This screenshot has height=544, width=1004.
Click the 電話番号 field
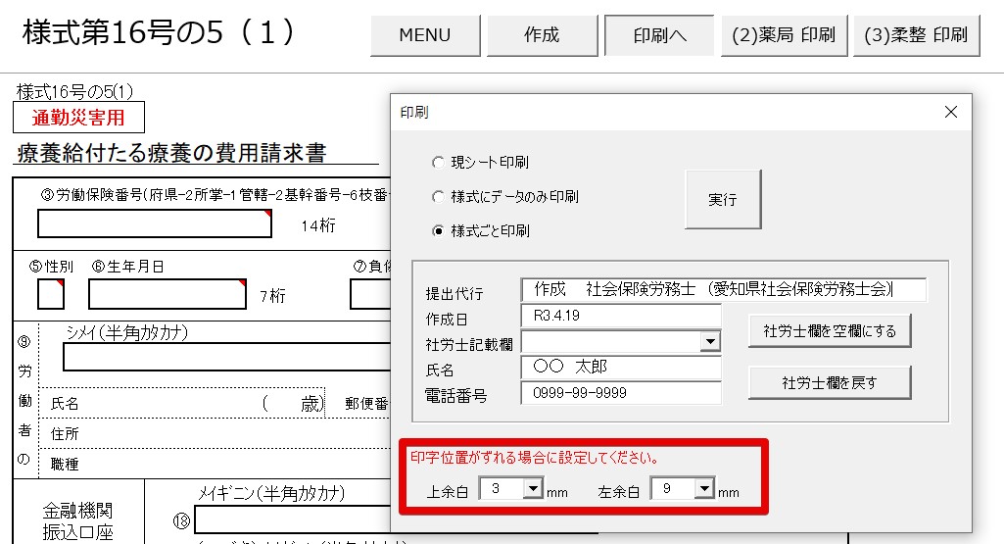(x=621, y=393)
